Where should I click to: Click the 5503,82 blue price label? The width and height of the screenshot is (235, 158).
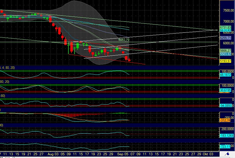pyautogui.click(x=225, y=54)
